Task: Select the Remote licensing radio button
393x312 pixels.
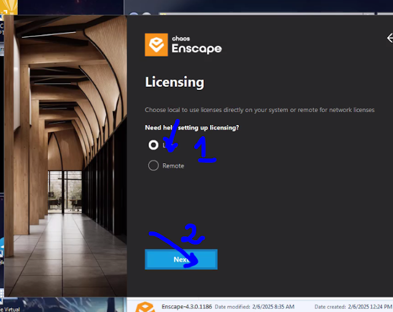Action: tap(154, 166)
